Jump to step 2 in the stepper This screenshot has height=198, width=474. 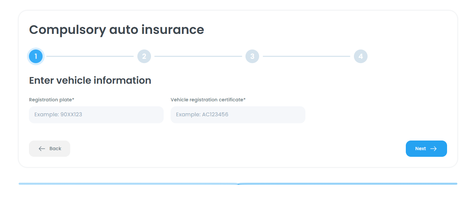tap(144, 56)
